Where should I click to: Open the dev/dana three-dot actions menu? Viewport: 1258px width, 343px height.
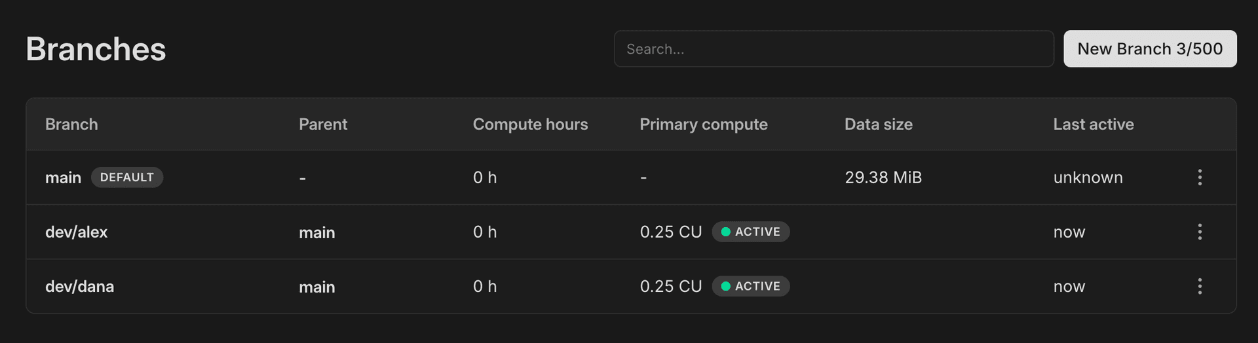pyautogui.click(x=1200, y=286)
